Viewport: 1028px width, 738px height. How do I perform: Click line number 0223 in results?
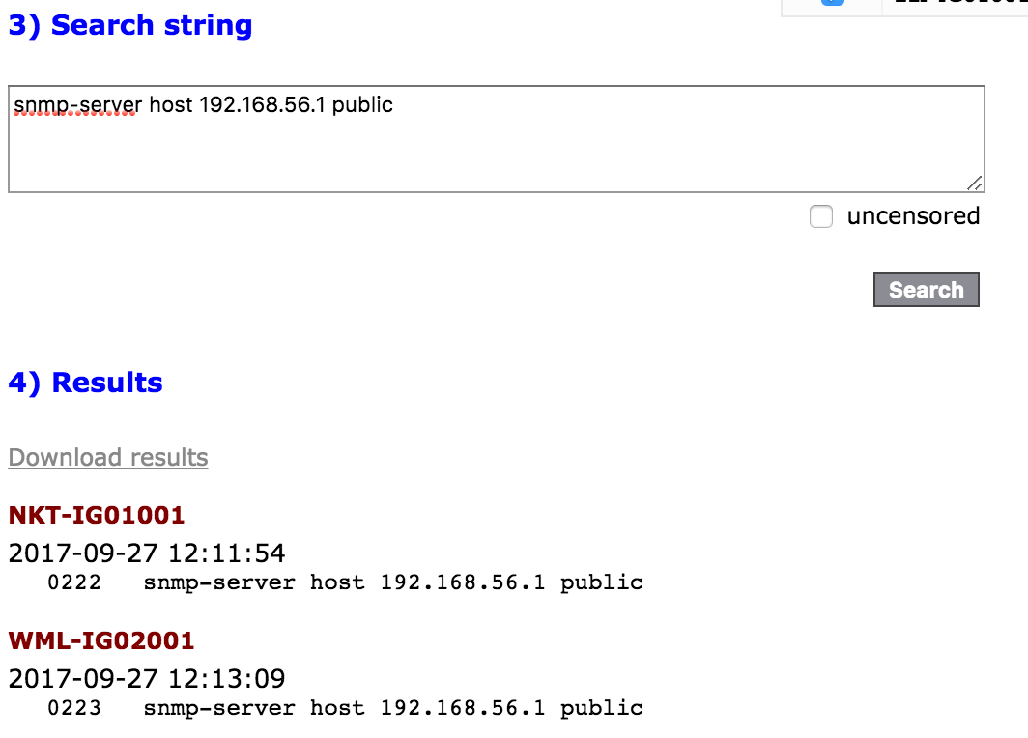pyautogui.click(x=74, y=708)
